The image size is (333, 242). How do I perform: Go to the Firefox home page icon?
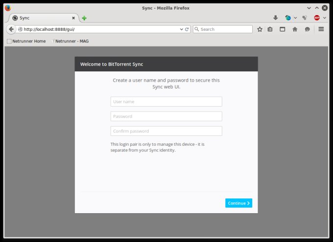[295, 29]
